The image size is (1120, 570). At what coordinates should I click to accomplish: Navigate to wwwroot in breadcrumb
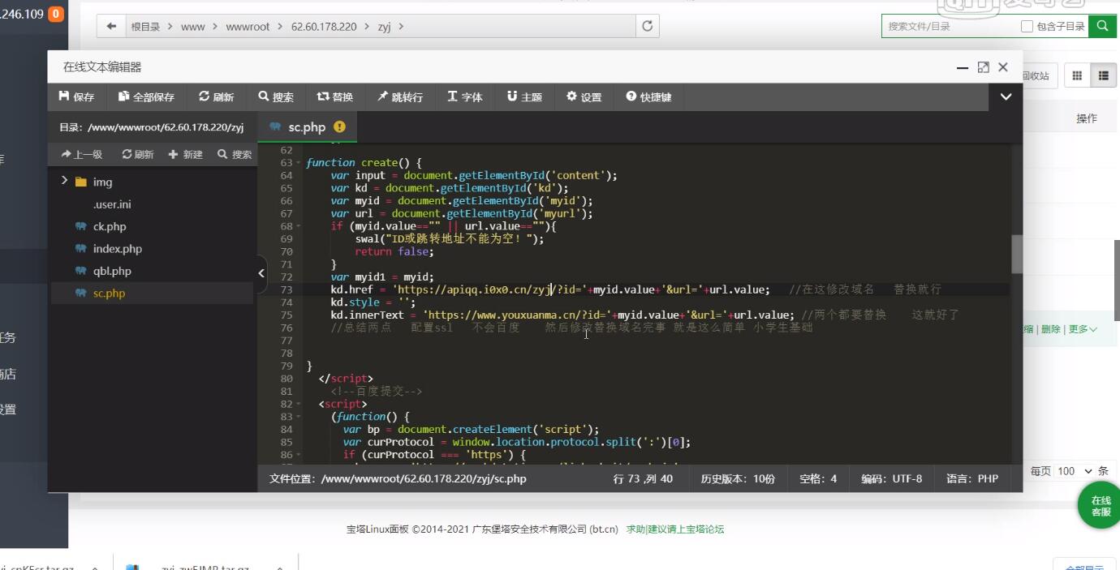pos(248,27)
